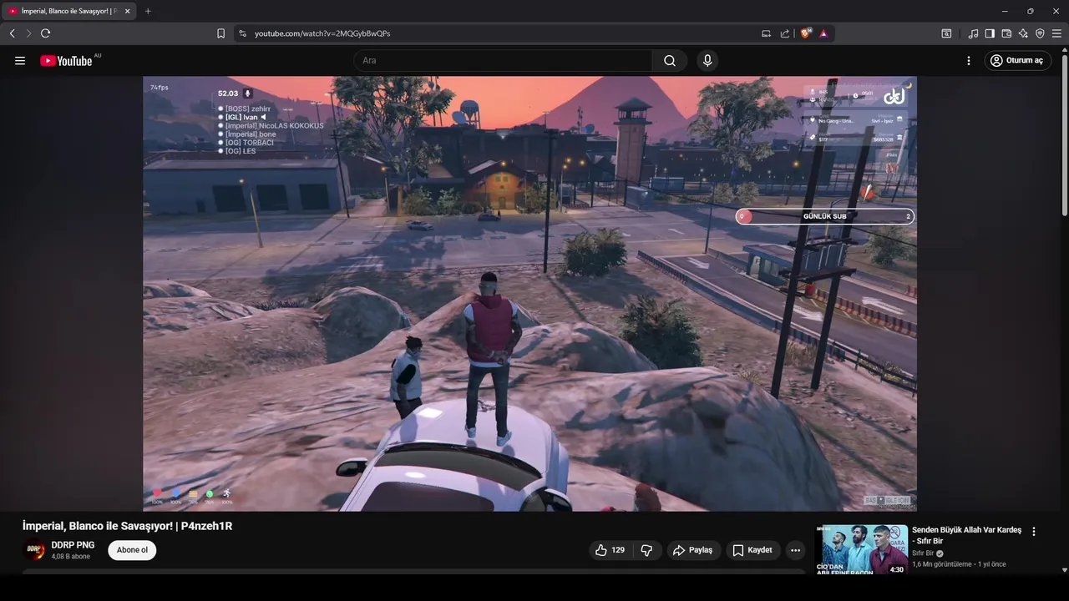Click the search magnifier button

[670, 61]
